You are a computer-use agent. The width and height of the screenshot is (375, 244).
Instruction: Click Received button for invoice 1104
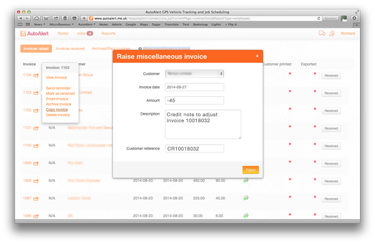(331, 76)
